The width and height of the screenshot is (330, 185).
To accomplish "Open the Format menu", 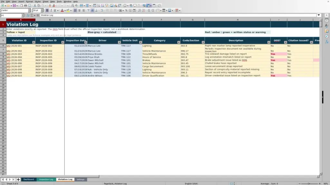I will coord(29,2).
